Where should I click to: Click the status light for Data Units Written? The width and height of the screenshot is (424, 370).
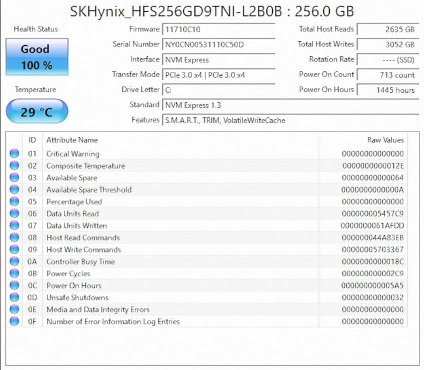15,226
